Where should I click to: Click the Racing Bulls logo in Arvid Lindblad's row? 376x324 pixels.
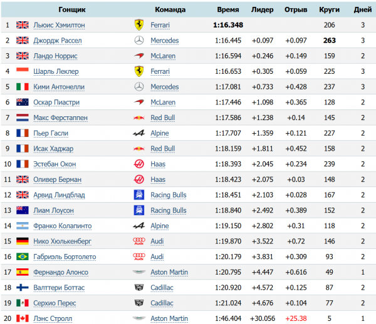[x=139, y=195]
